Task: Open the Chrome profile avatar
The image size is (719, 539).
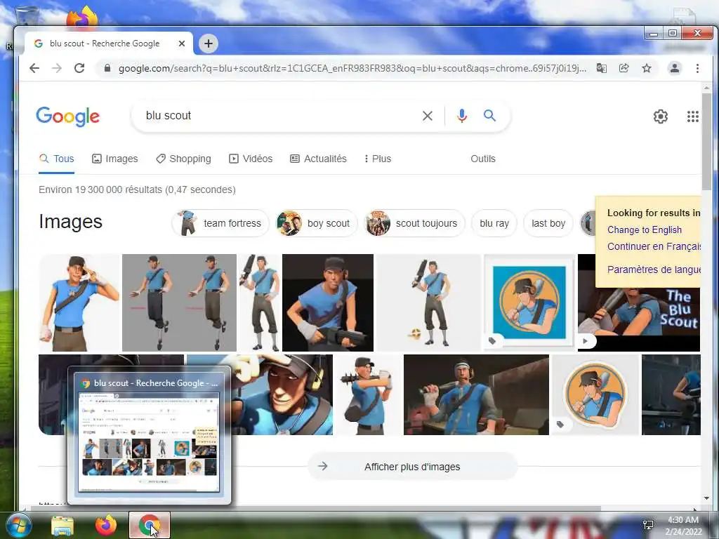Action: [675, 68]
